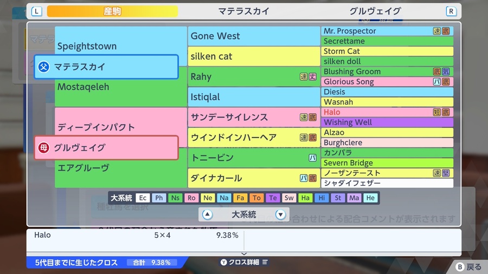This screenshot has height=274, width=488.
Task: Click the Te lineage color swatch
Action: [273, 198]
